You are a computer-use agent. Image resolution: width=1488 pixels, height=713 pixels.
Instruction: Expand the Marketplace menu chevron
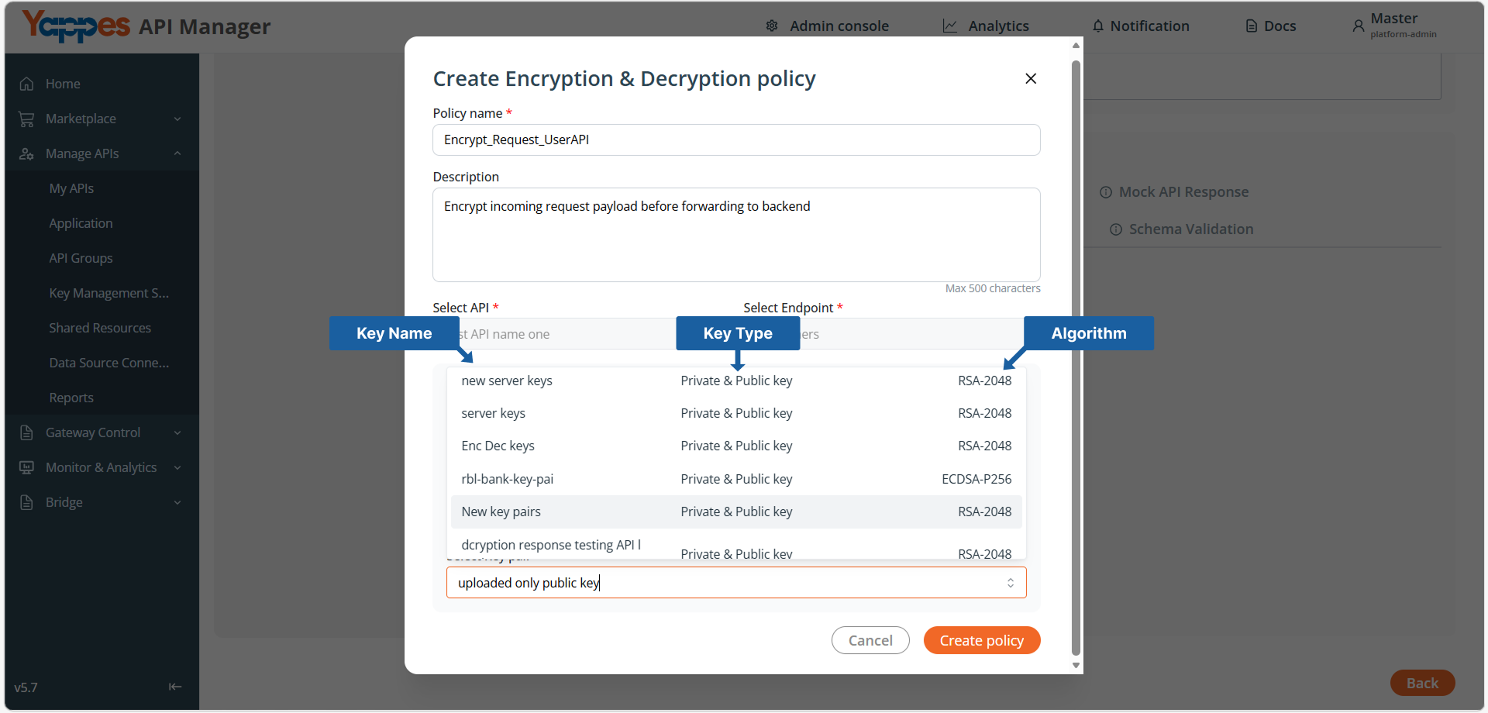pos(177,119)
